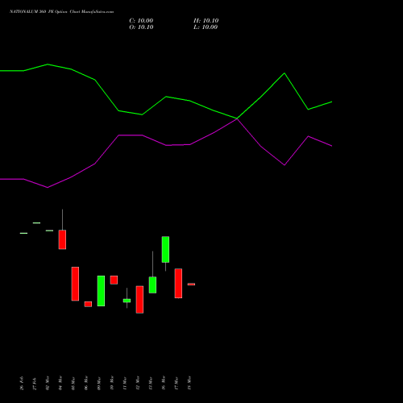Select the green candlestick above 09 Mar
403x403 pixels.
point(101,291)
